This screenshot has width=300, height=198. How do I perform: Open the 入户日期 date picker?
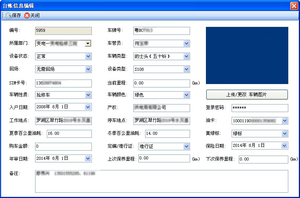tap(88, 107)
